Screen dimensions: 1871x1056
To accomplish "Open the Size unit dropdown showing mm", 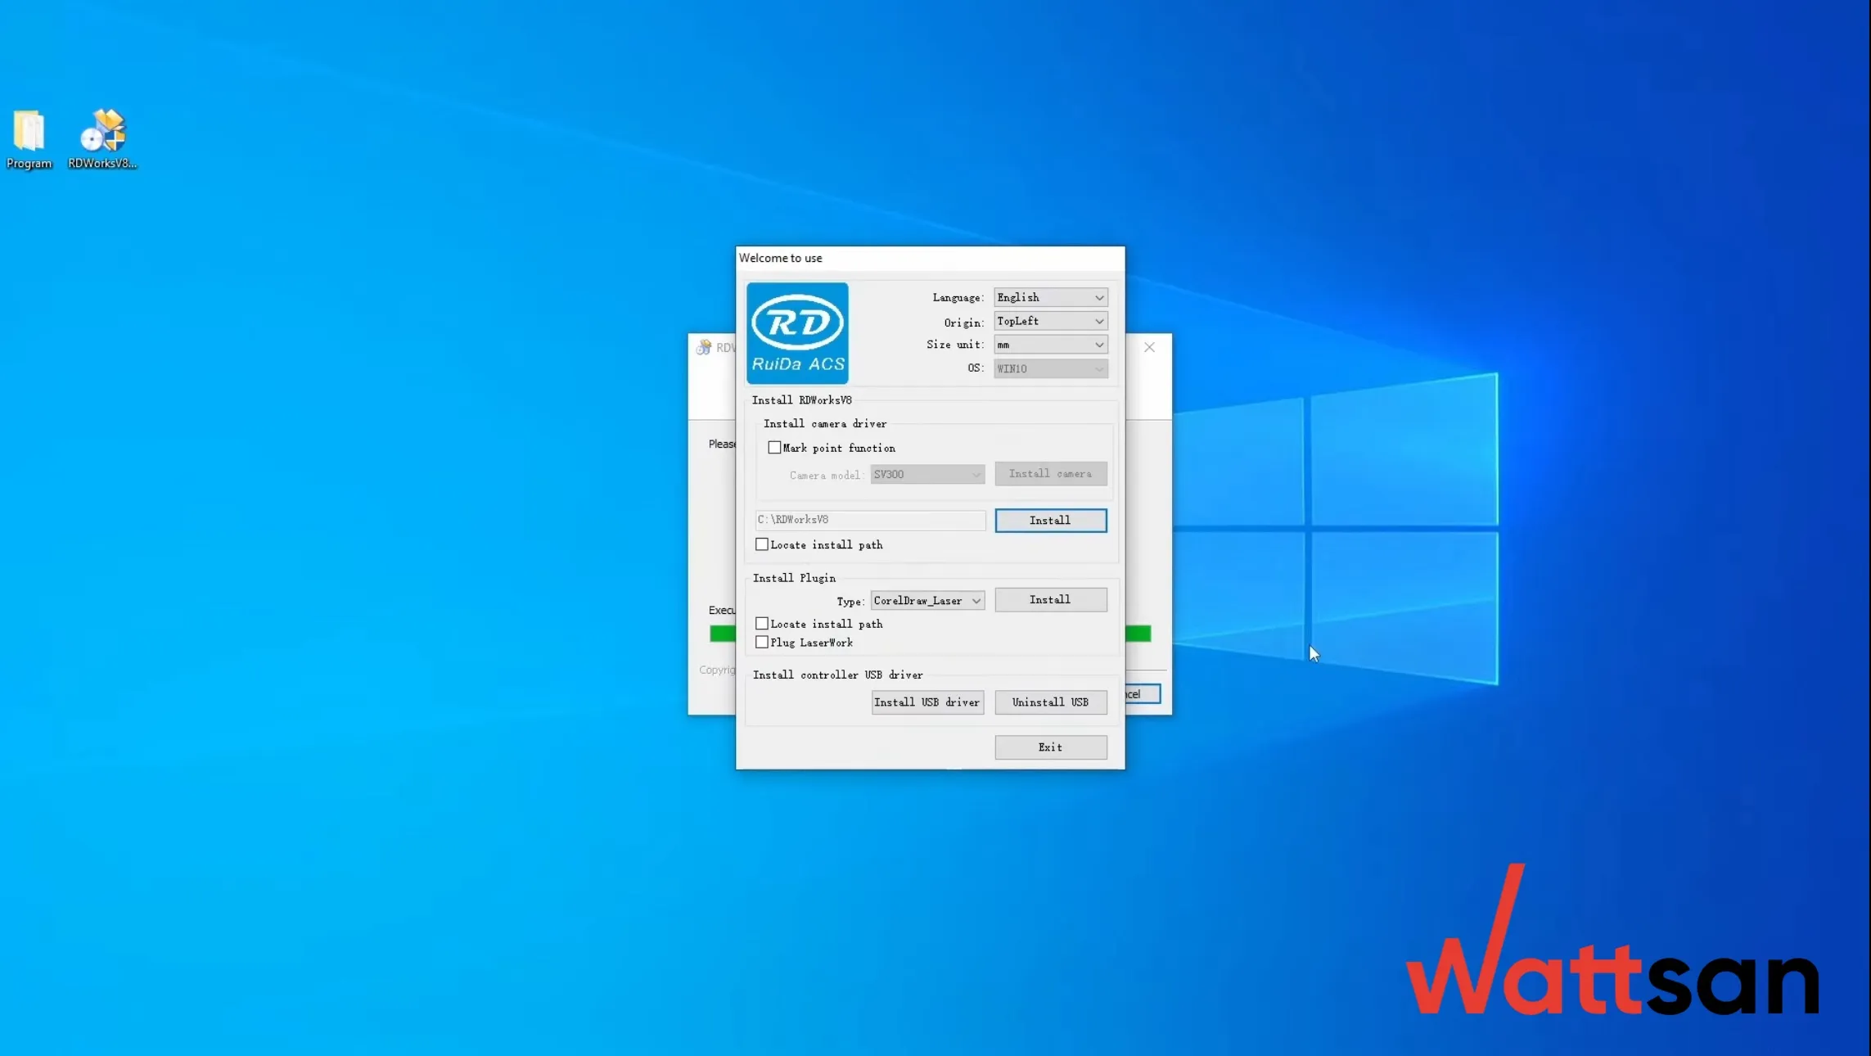I will tap(1051, 345).
